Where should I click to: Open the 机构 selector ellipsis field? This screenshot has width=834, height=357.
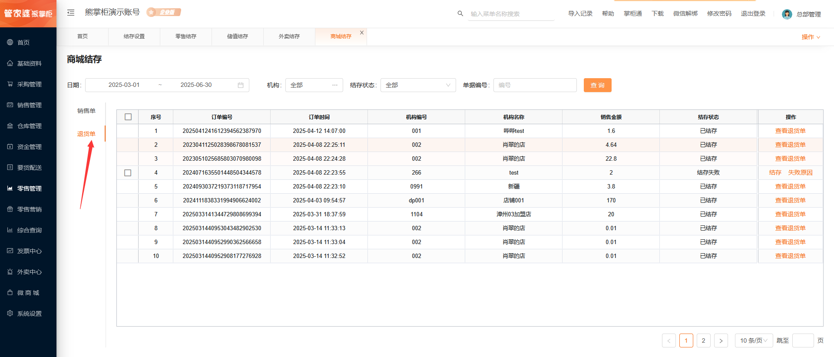[314, 85]
